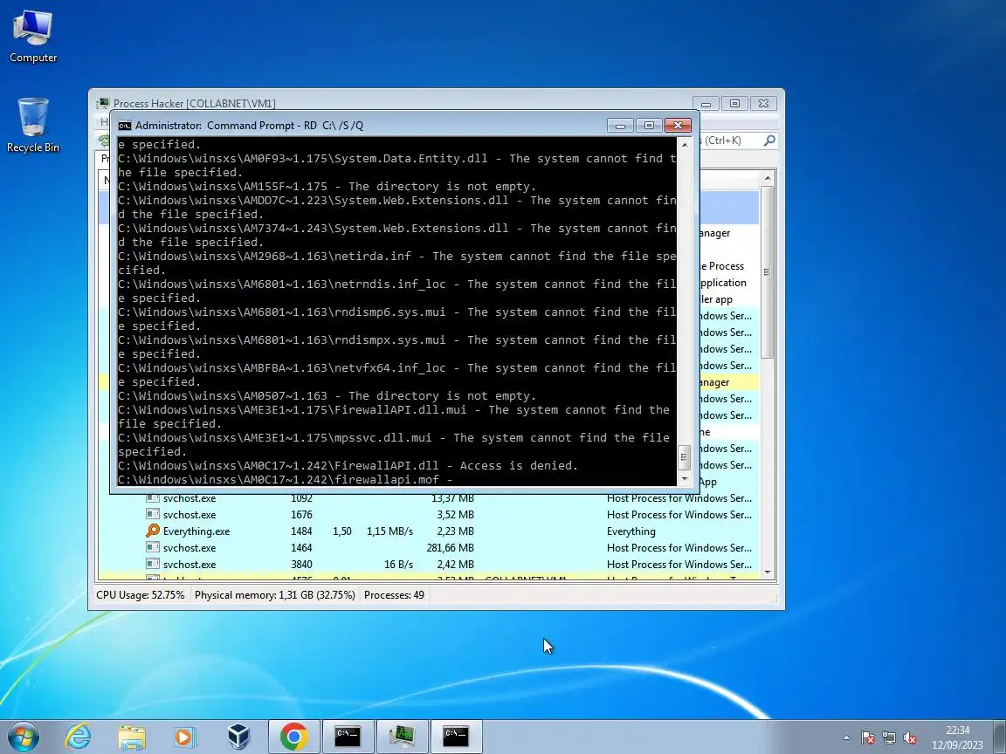
Task: Switch to the Process Hacker taskbar button
Action: coord(403,736)
